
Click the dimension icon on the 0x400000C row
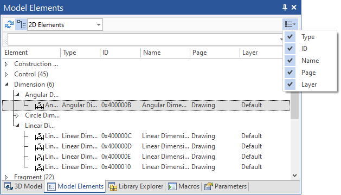coord(40,136)
